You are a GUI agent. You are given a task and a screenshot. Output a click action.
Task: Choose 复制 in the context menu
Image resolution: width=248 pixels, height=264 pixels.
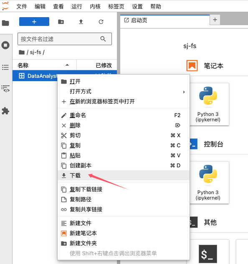pyautogui.click(x=124, y=145)
